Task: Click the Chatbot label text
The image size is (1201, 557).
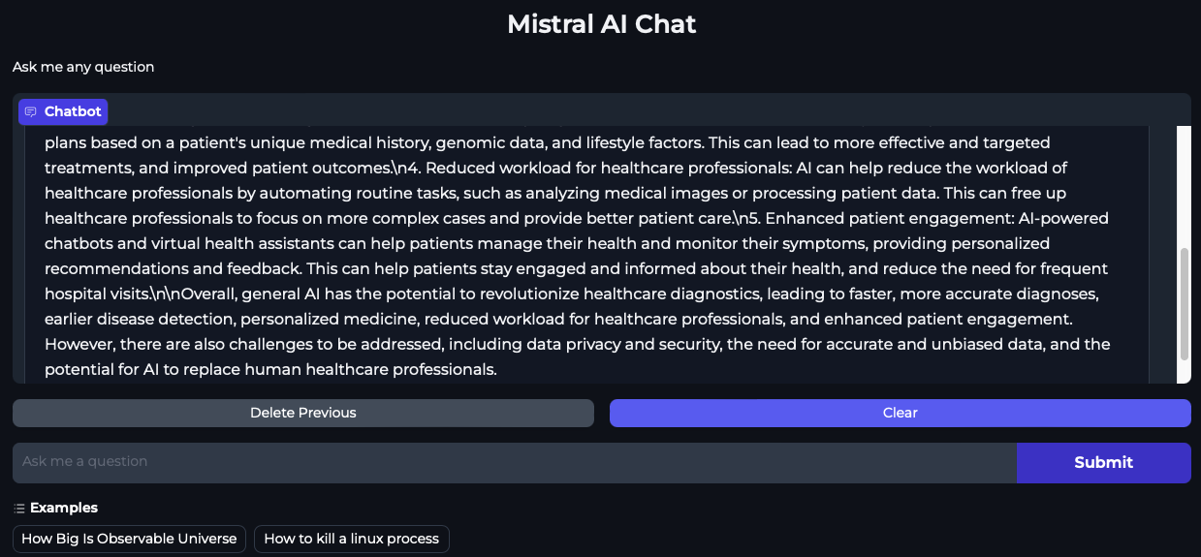Action: [x=73, y=112]
